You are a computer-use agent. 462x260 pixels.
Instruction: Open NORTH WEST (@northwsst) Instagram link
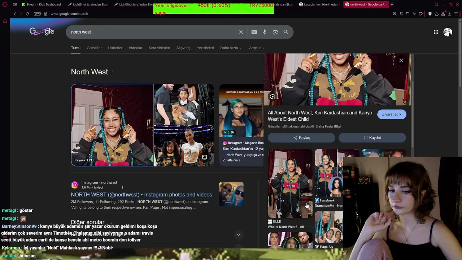(x=141, y=195)
